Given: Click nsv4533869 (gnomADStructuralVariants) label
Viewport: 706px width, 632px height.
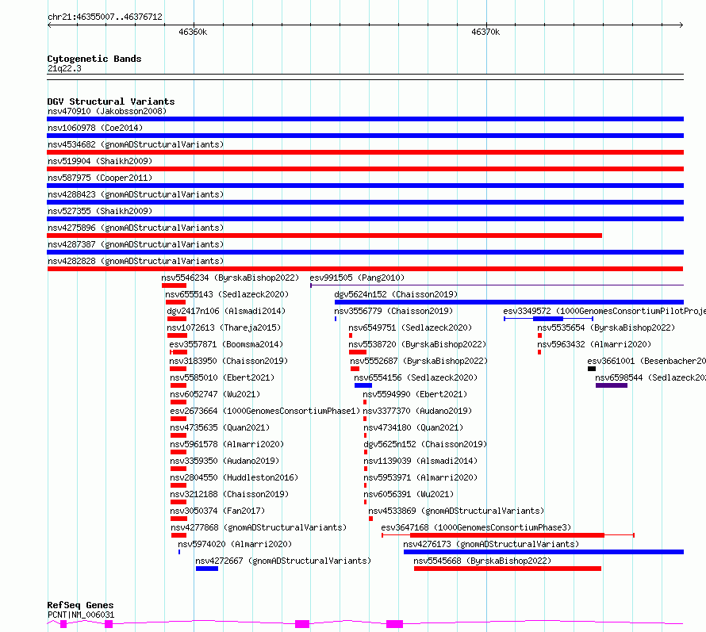Looking at the screenshot, I should pyautogui.click(x=456, y=511).
